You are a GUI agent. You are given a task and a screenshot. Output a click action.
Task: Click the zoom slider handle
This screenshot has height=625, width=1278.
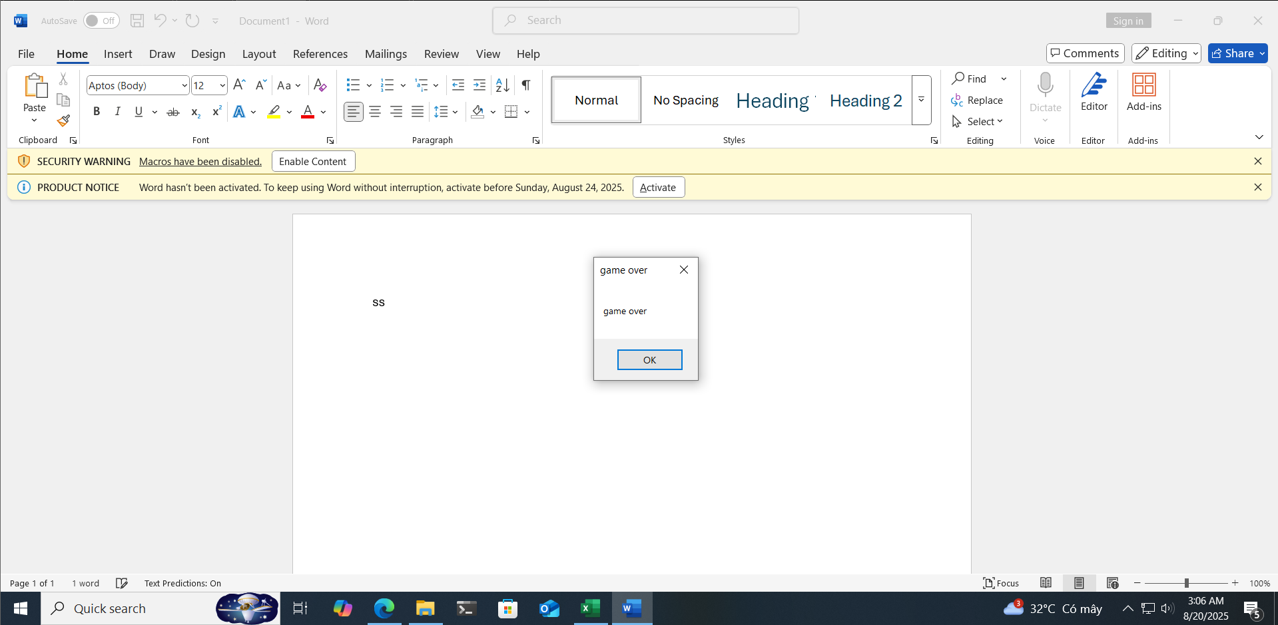pyautogui.click(x=1187, y=583)
